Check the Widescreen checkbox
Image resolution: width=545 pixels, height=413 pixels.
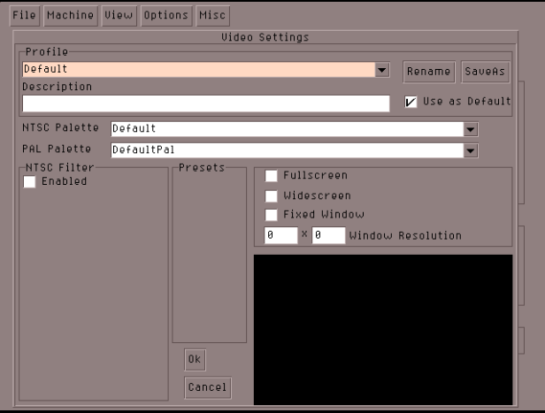(271, 196)
